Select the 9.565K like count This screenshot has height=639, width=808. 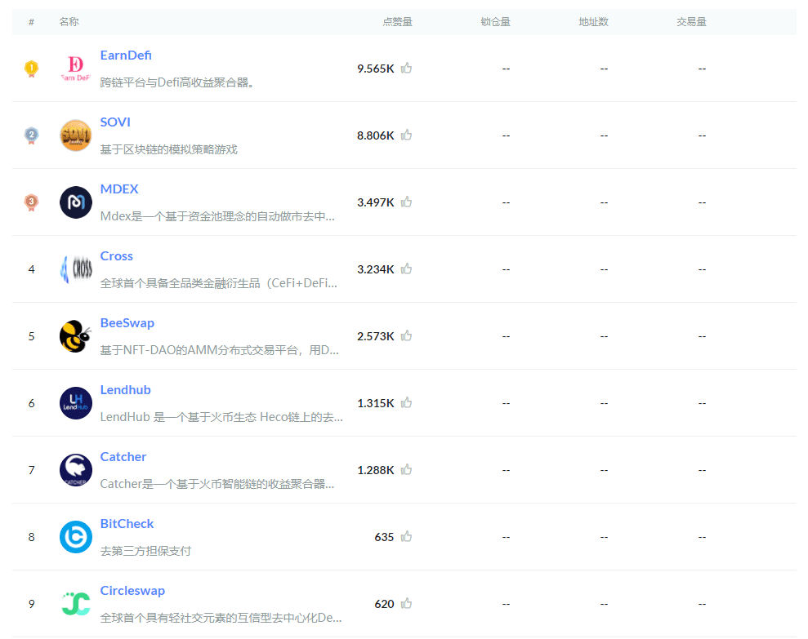coord(376,69)
